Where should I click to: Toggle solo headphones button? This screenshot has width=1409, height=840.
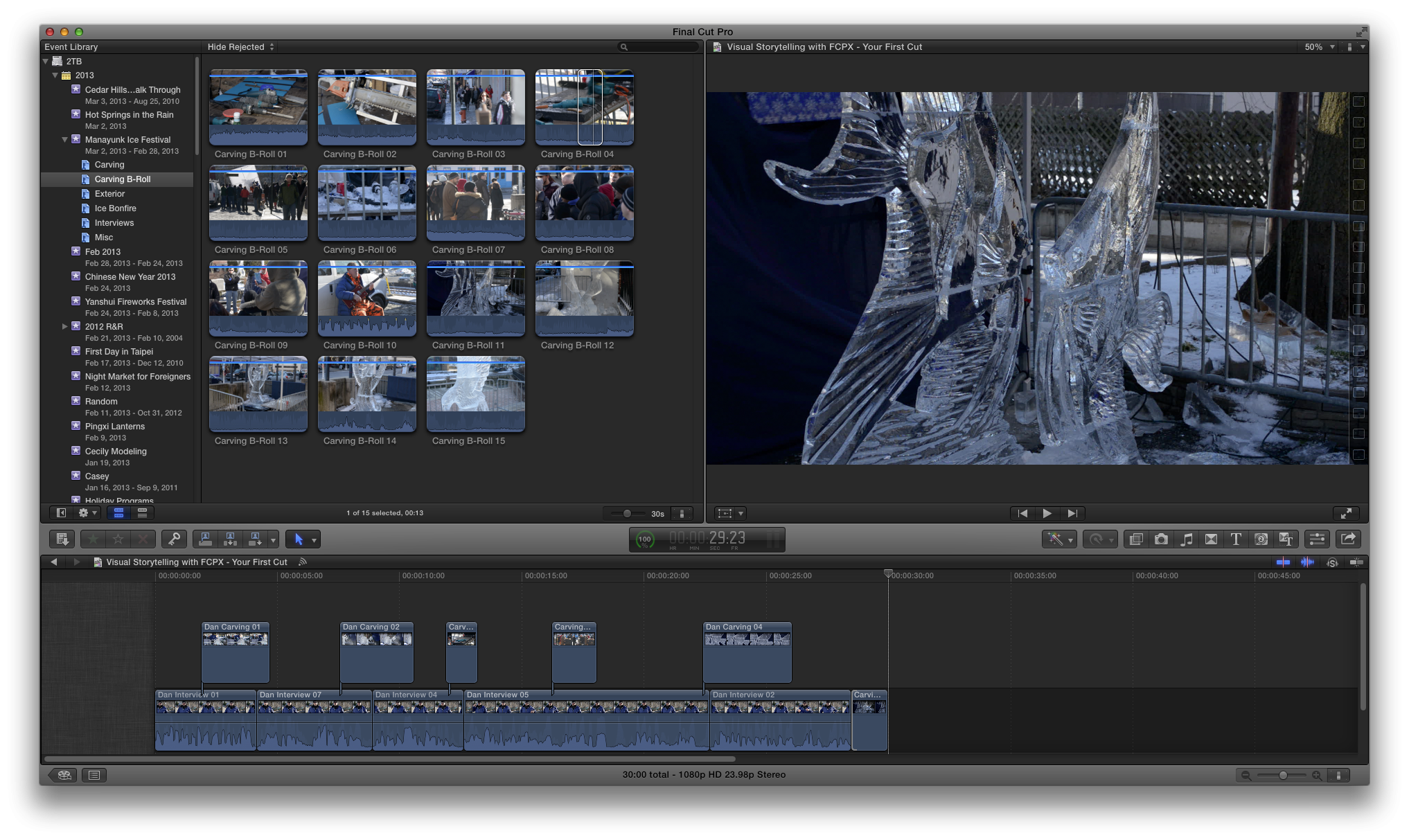[1331, 562]
